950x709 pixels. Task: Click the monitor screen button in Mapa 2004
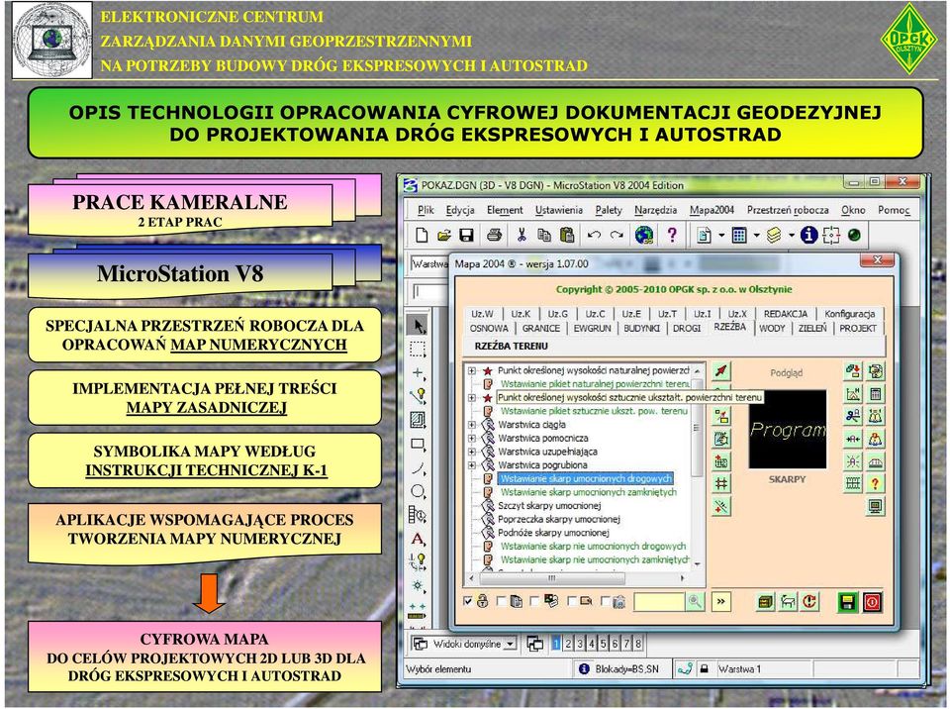pyautogui.click(x=875, y=506)
